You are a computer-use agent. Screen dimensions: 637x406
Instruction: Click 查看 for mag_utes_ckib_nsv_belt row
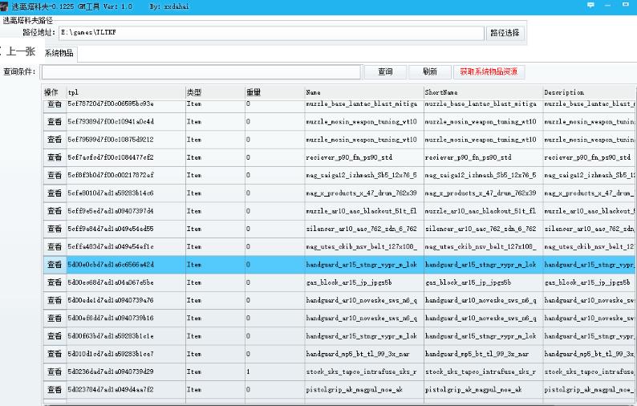coord(55,246)
